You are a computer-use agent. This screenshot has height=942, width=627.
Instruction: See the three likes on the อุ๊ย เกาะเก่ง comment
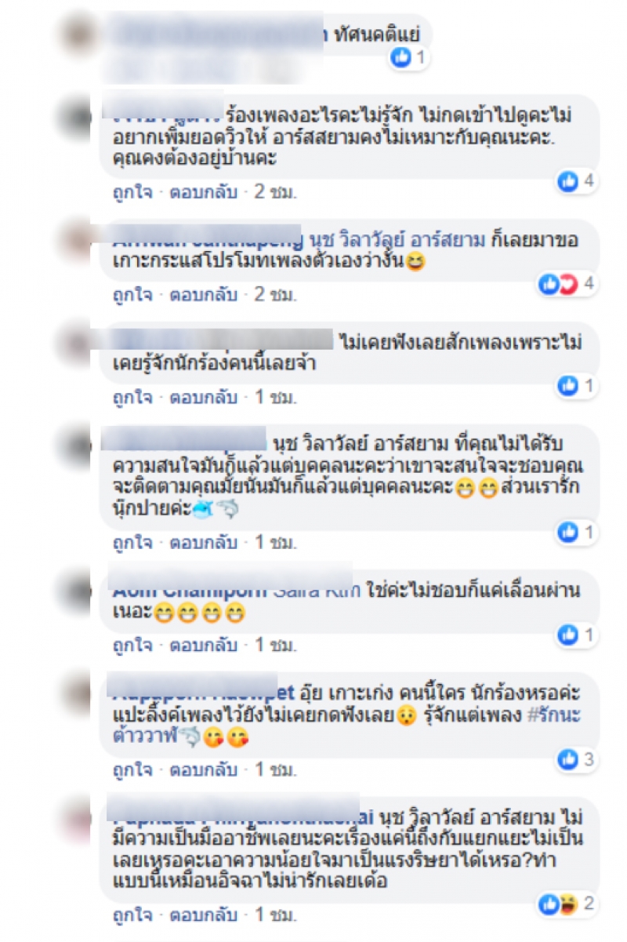point(577,758)
